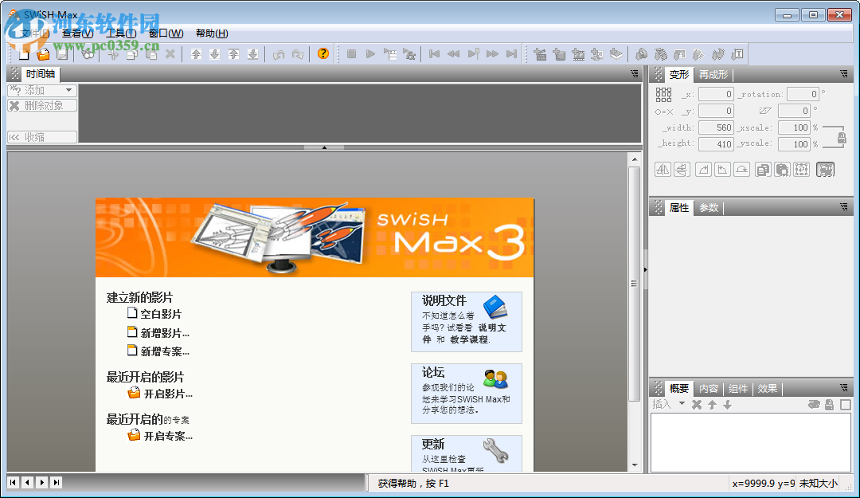Create a new file with the New icon
This screenshot has width=860, height=498.
tap(23, 54)
